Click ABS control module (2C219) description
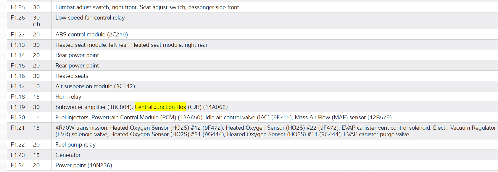 click(x=91, y=35)
